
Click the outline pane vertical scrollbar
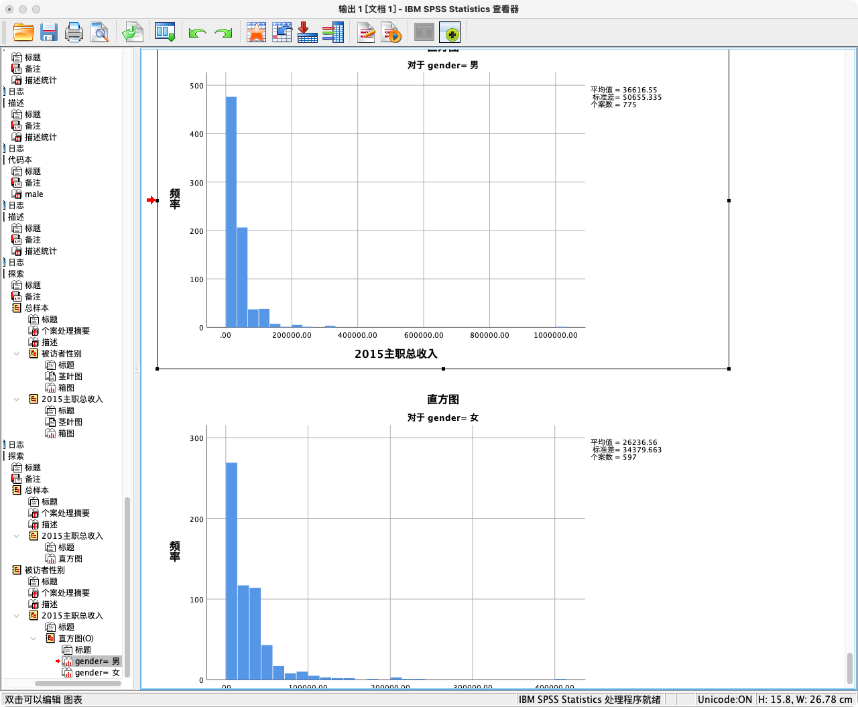(x=127, y=586)
